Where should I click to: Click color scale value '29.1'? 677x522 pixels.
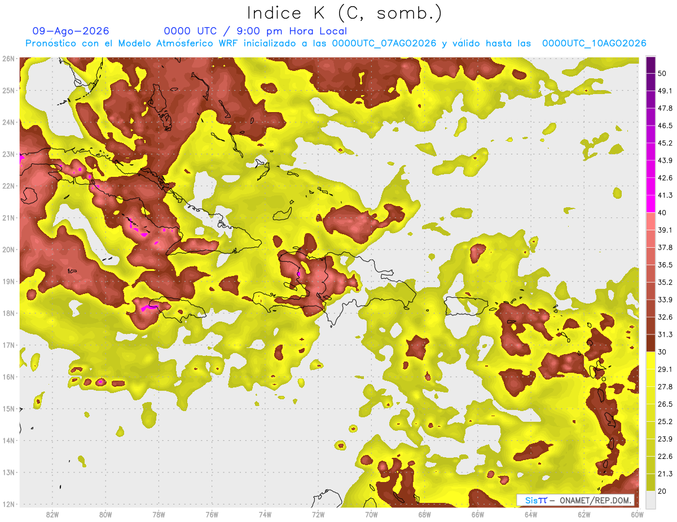pos(665,369)
